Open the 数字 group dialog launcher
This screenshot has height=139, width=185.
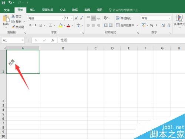tap(171, 33)
